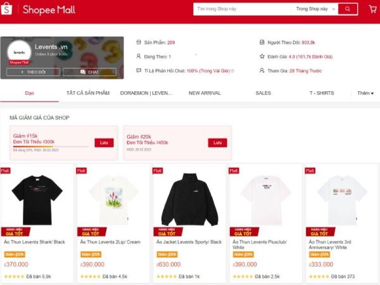The width and height of the screenshot is (380, 285).
Task: Open the Levents shop avatar
Action: click(19, 52)
